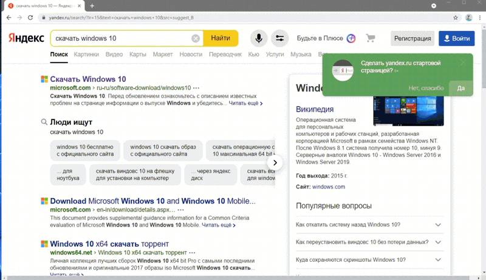Open 'Скачать Windows 10' result link

88,79
